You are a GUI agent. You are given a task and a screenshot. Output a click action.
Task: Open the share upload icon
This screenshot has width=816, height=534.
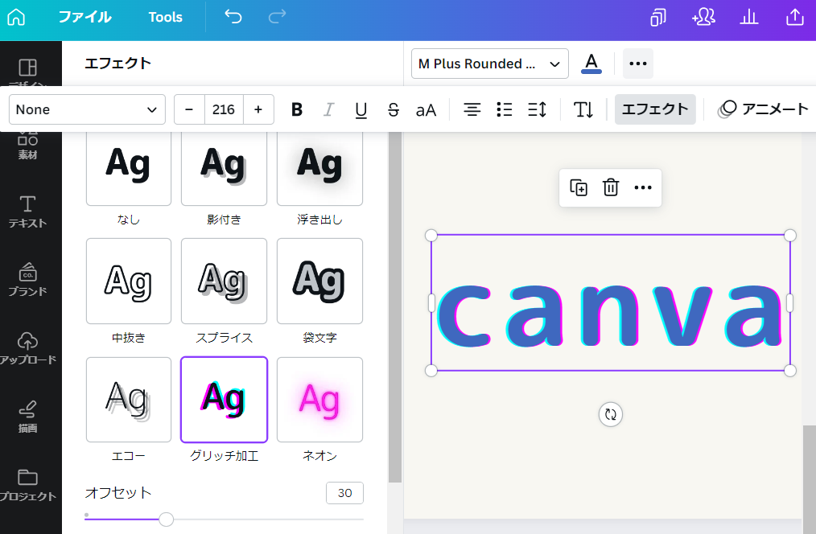pyautogui.click(x=794, y=17)
